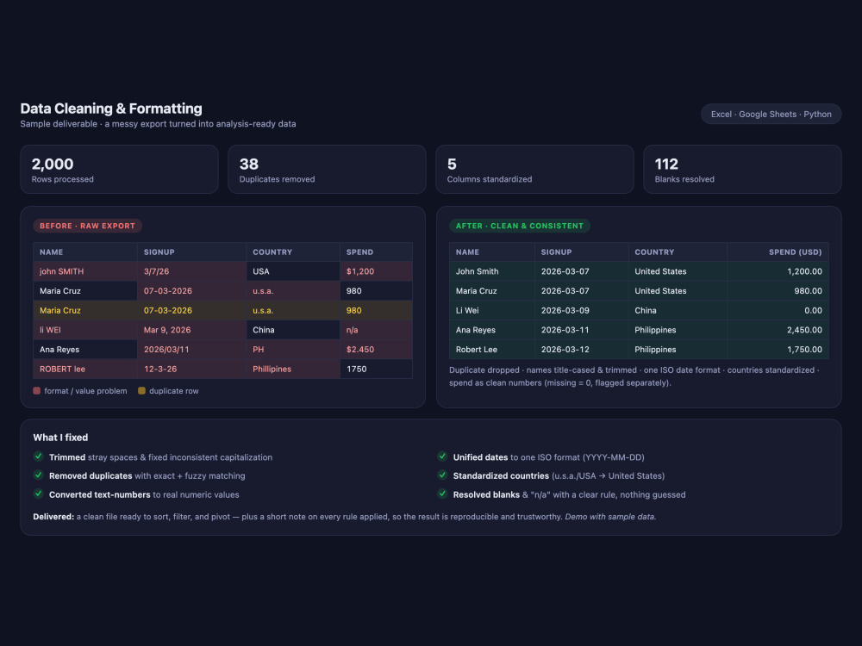Screen dimensions: 862x646
Task: Select the misspelled Phillipines cell
Action: click(293, 370)
